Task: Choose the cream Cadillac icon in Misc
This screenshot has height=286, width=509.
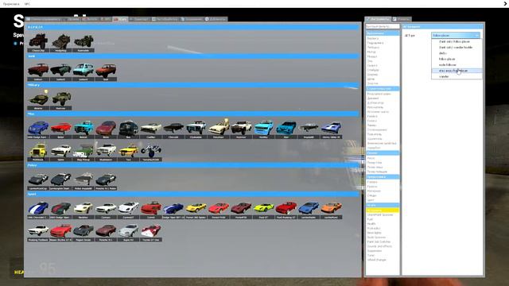Action: coord(151,129)
